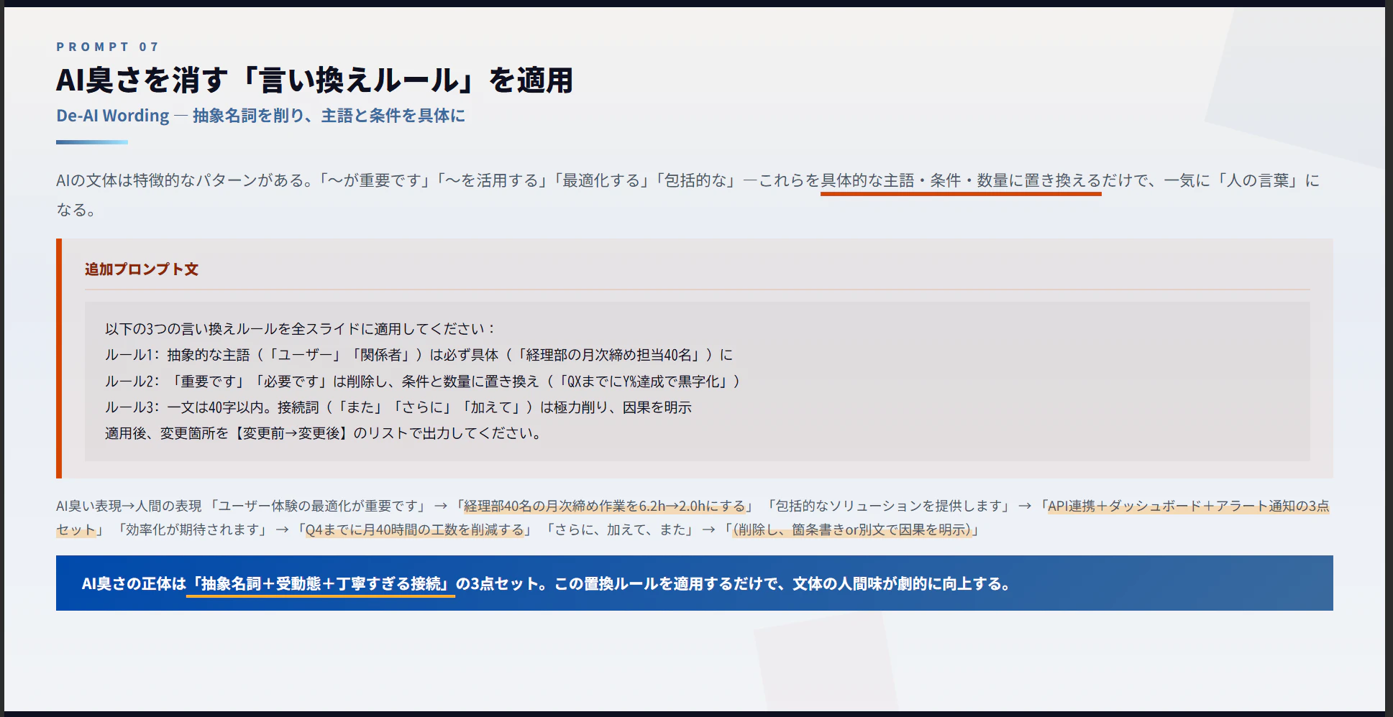
Task: Click the line "以下の3つの言い換えルールを全スライドに適用してください："
Action: (301, 329)
